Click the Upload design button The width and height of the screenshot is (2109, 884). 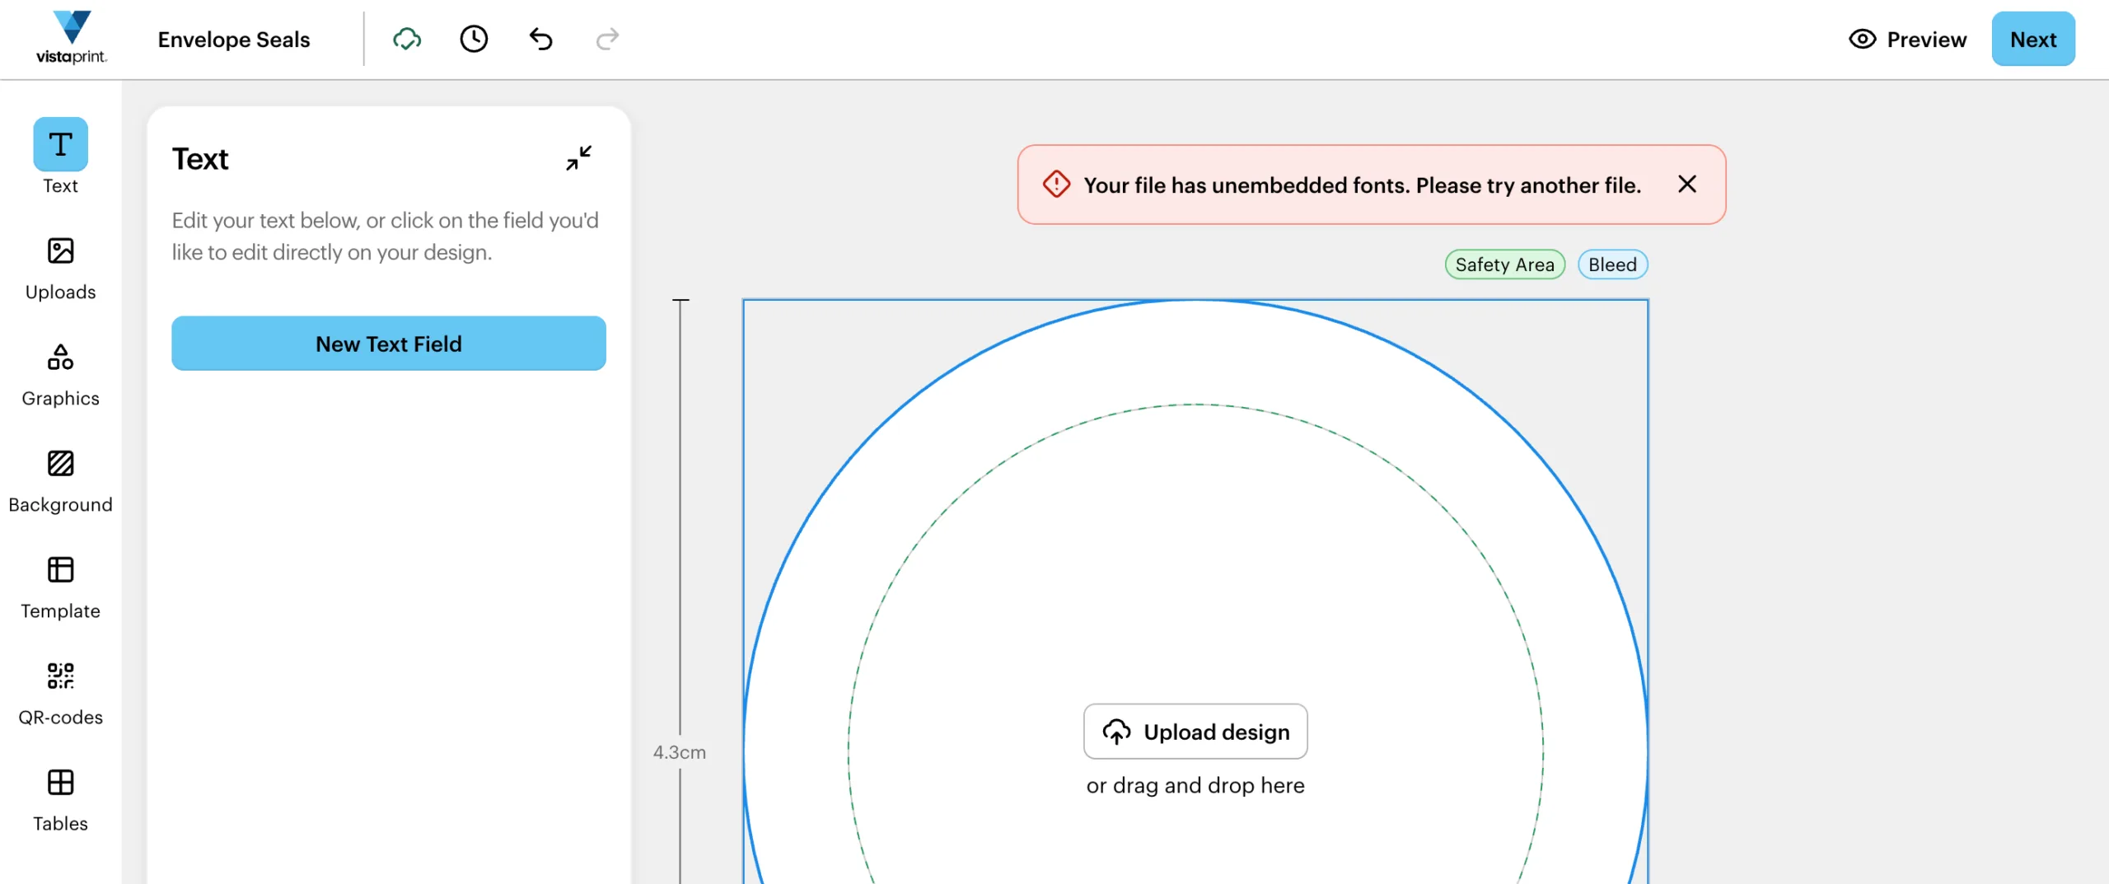(x=1195, y=732)
